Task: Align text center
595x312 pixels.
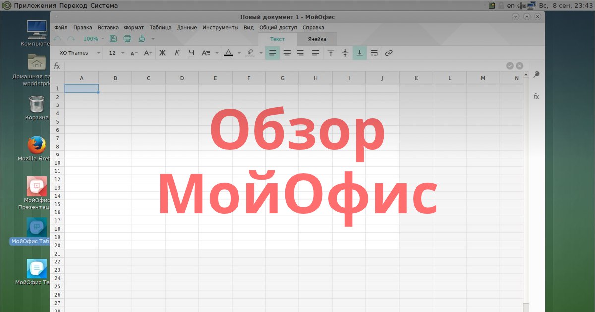Action: 287,53
